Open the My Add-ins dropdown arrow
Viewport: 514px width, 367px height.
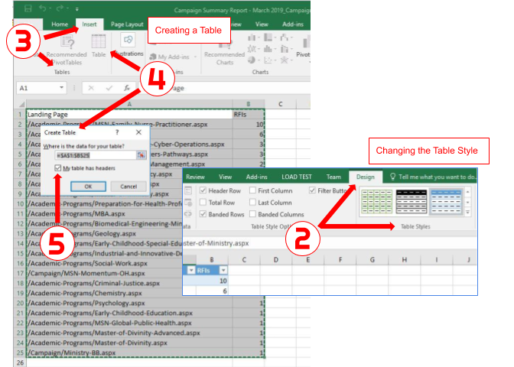195,57
